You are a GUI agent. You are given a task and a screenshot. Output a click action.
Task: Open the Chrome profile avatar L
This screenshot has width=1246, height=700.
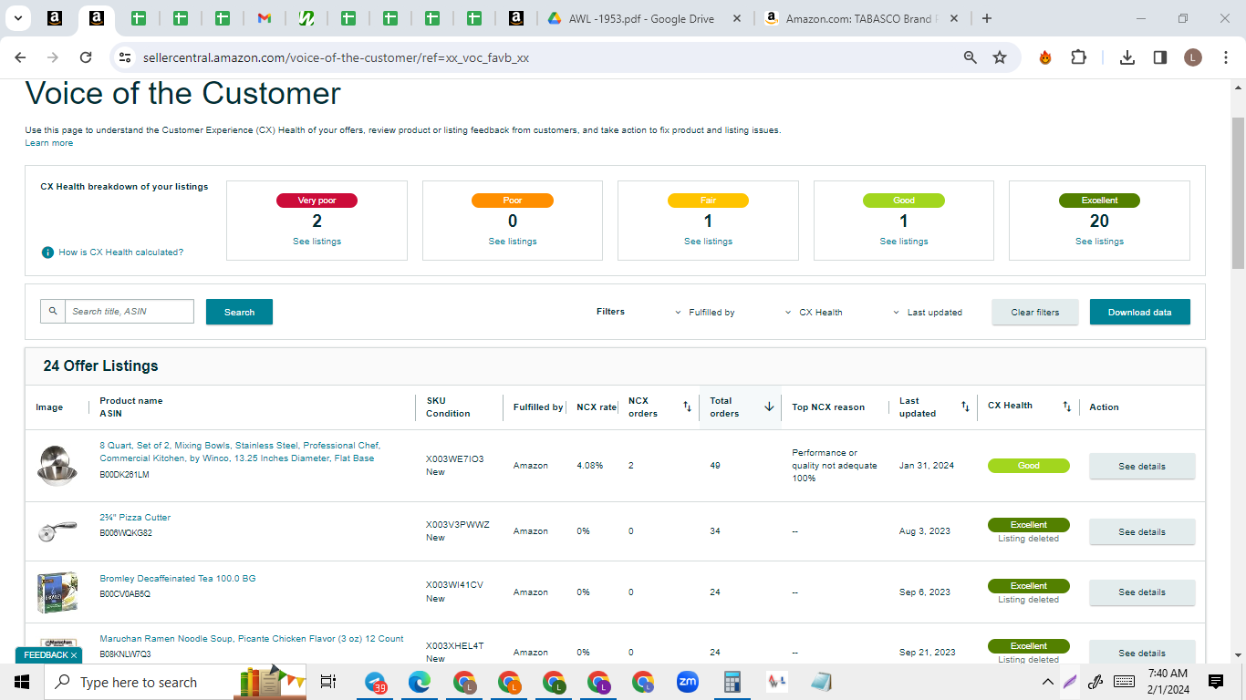coord(1193,57)
